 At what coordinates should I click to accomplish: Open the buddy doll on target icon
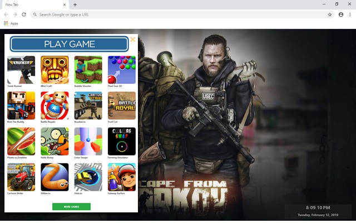(x=55, y=105)
